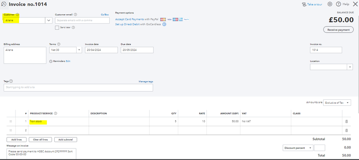Image resolution: width=359 pixels, height=160 pixels.
Task: Delete line 1 with trash icon
Action: (346, 121)
